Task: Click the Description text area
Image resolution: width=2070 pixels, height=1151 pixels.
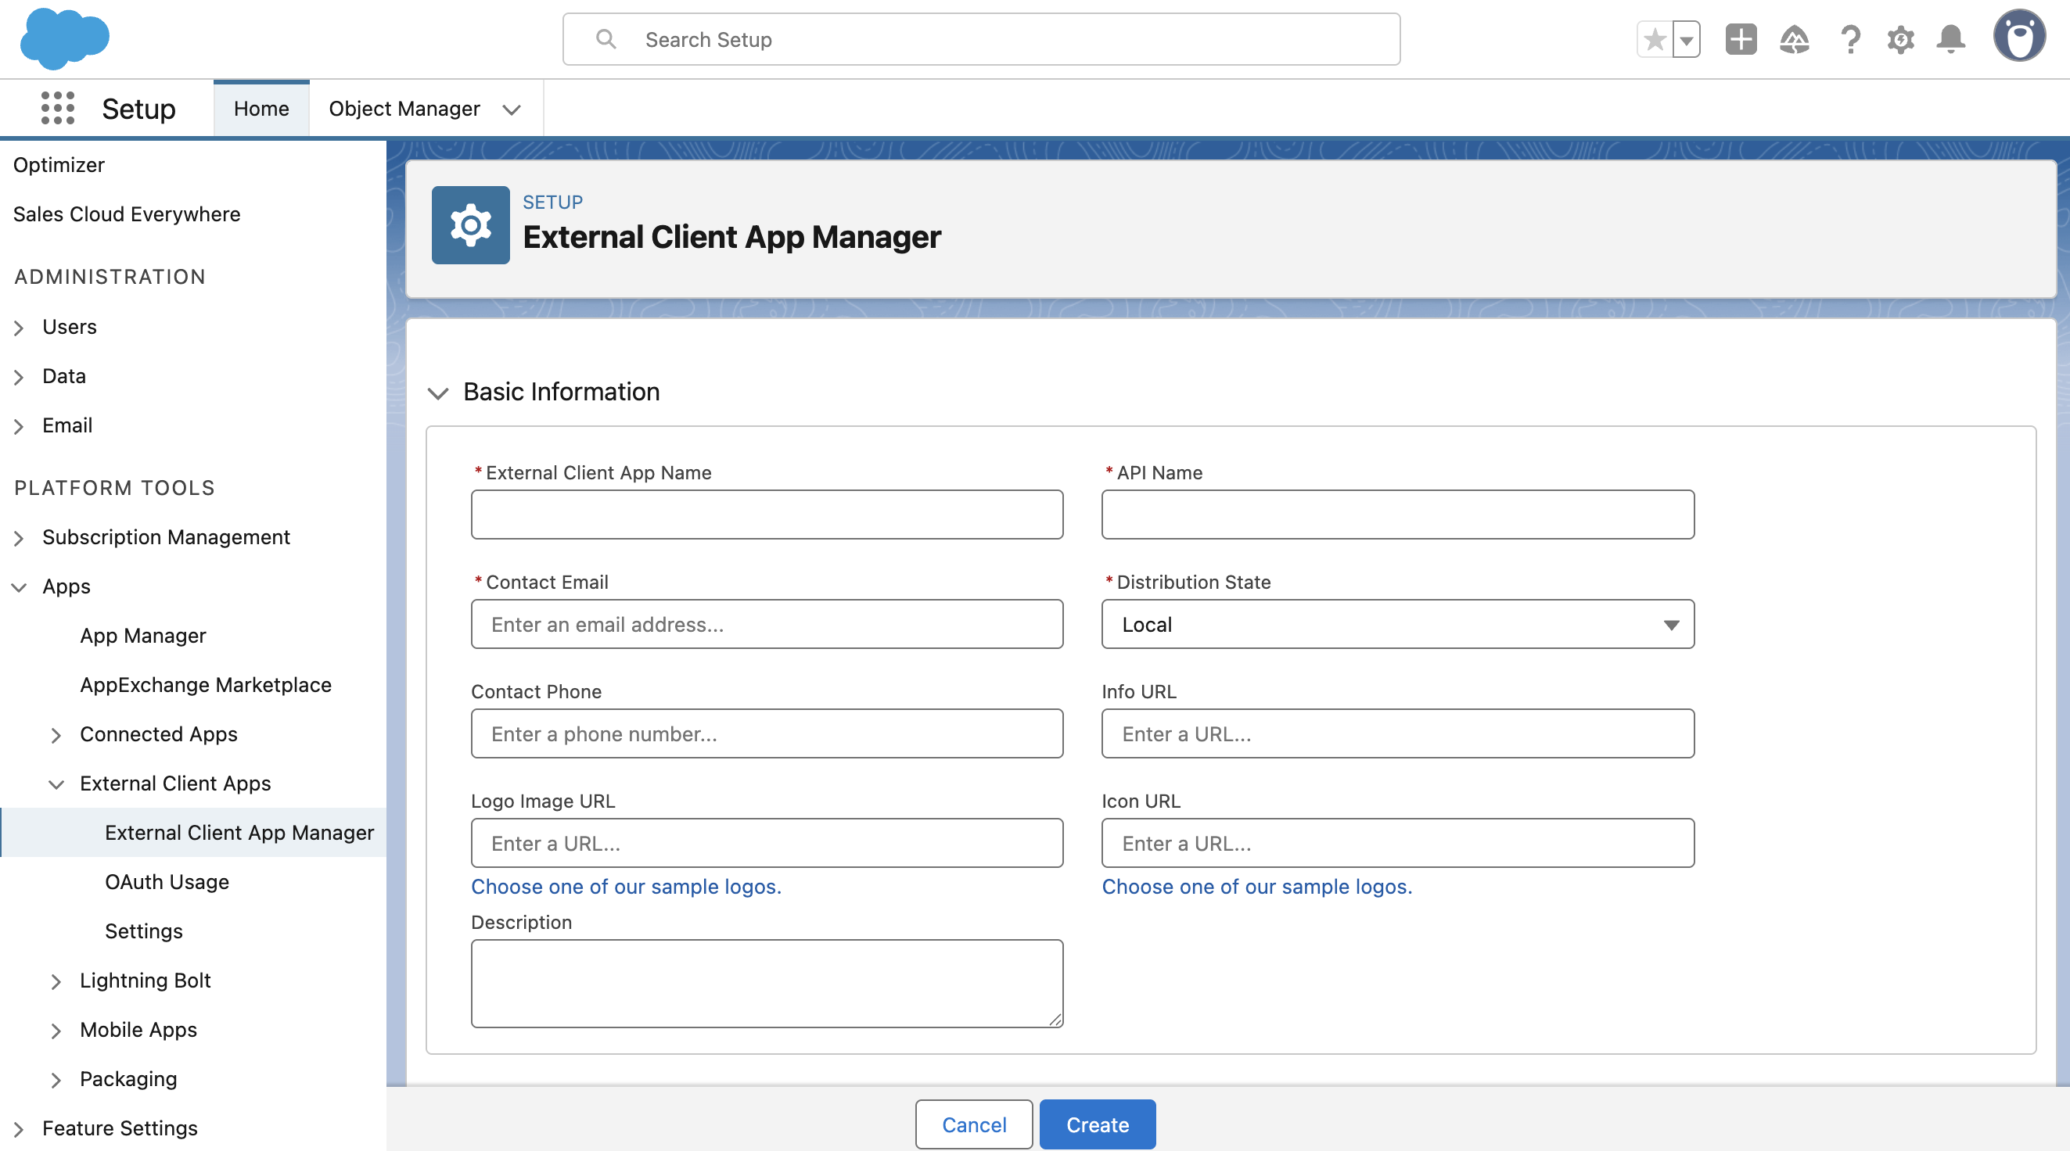Action: pos(767,983)
